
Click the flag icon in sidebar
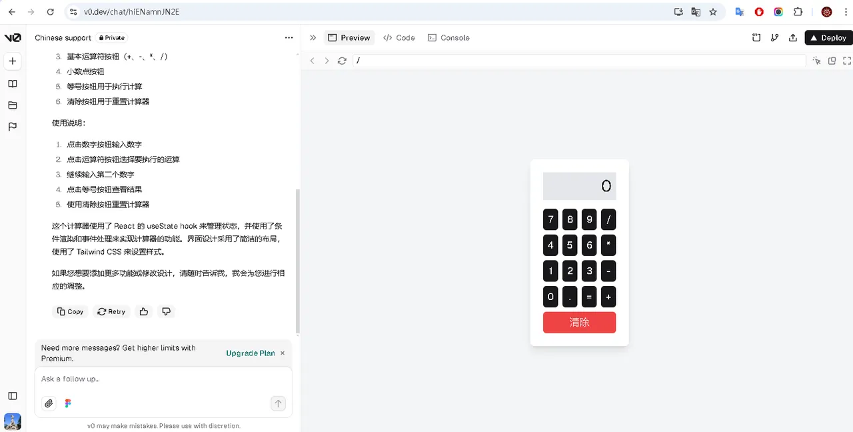(13, 127)
